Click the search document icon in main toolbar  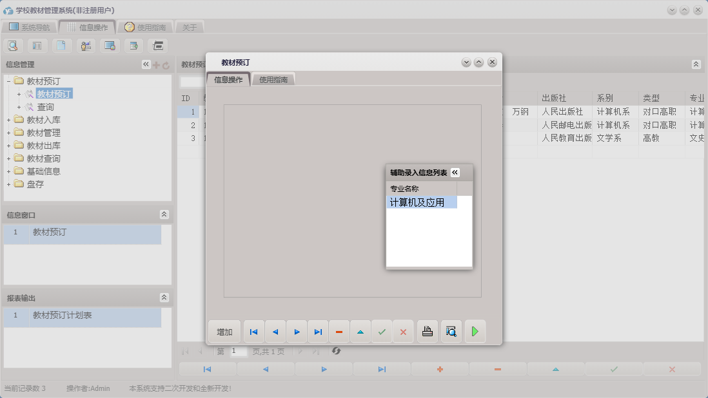(x=13, y=46)
